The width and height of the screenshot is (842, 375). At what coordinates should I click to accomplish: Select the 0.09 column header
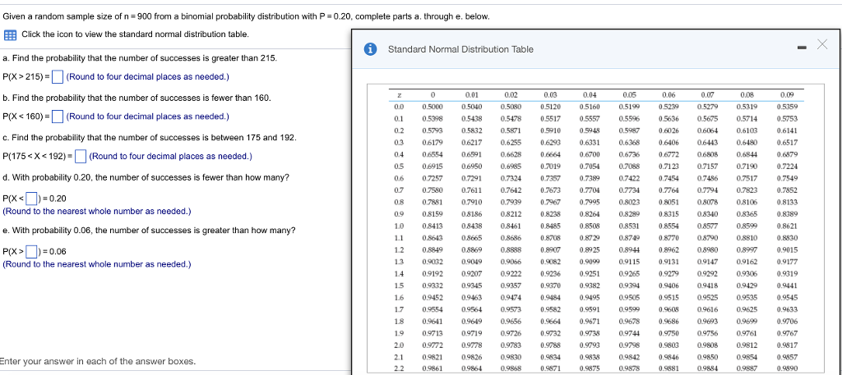787,95
